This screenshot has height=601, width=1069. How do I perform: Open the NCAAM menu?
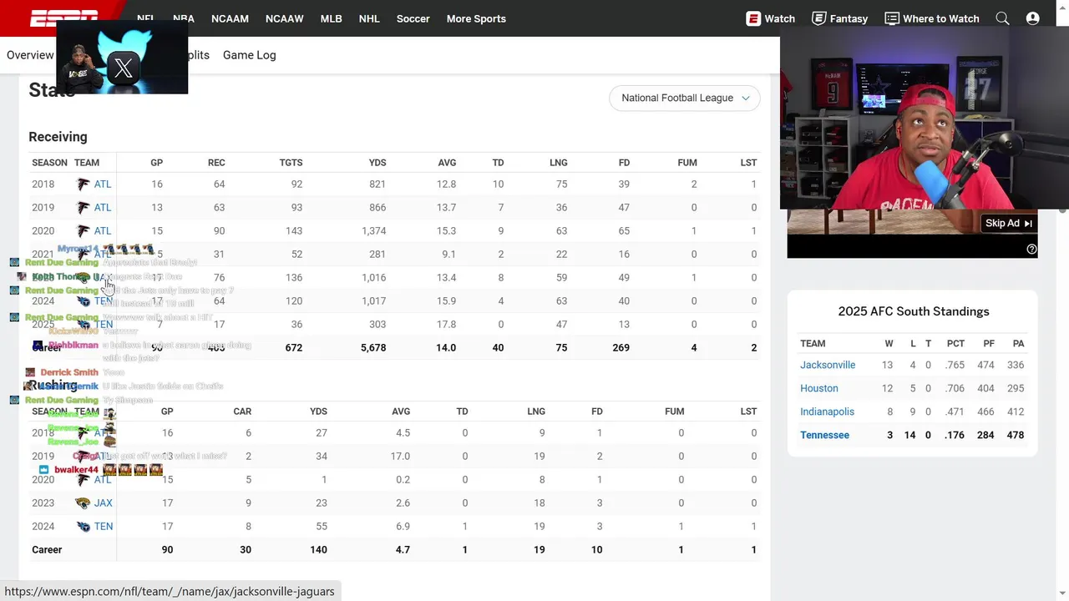click(x=230, y=18)
